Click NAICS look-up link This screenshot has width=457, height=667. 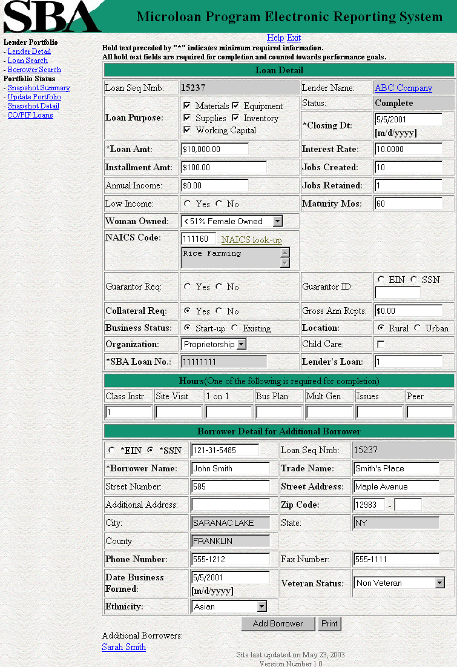coord(251,239)
